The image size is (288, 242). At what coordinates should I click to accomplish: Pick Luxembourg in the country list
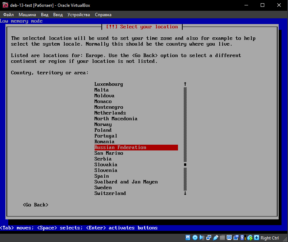tap(109, 84)
